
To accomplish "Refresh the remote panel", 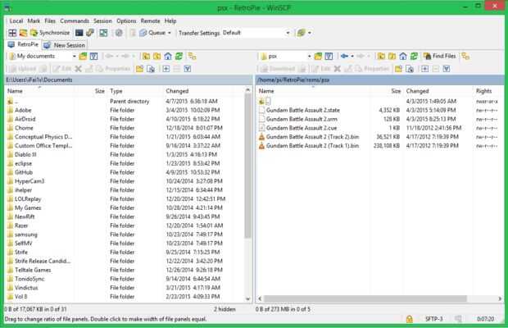I will tap(414, 56).
